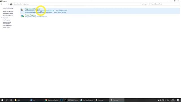181x102 pixels.
Task: Switch to the first Programs taskbar window
Action: (102, 100)
